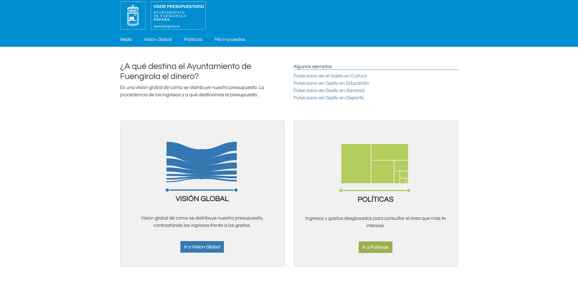The image size is (578, 283).
Task: Open the Inicio menu item
Action: [126, 39]
